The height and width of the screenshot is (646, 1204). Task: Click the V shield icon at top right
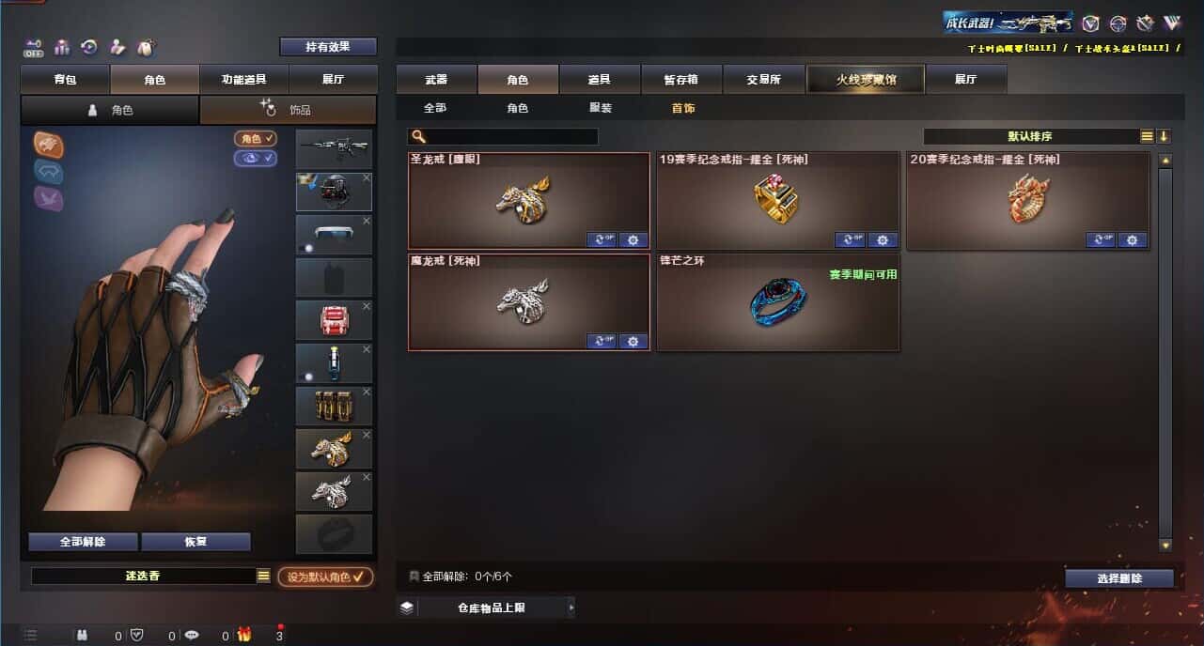pos(1090,23)
